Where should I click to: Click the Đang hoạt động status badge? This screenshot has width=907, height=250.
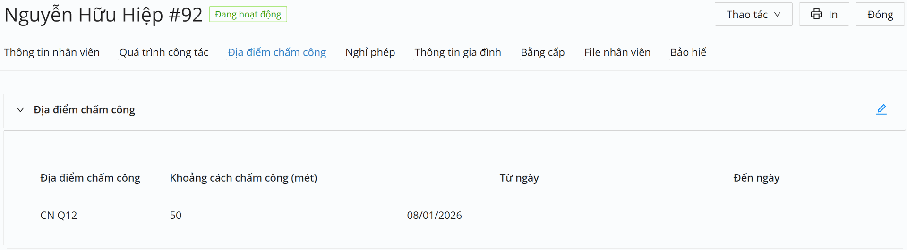click(248, 14)
